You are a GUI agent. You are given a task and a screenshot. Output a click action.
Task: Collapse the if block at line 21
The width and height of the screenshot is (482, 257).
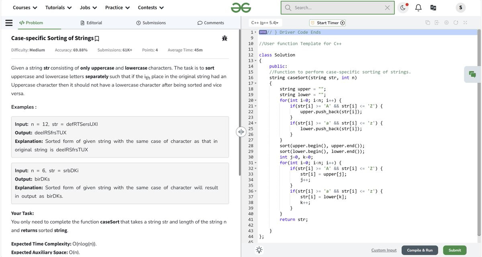[x=255, y=106]
